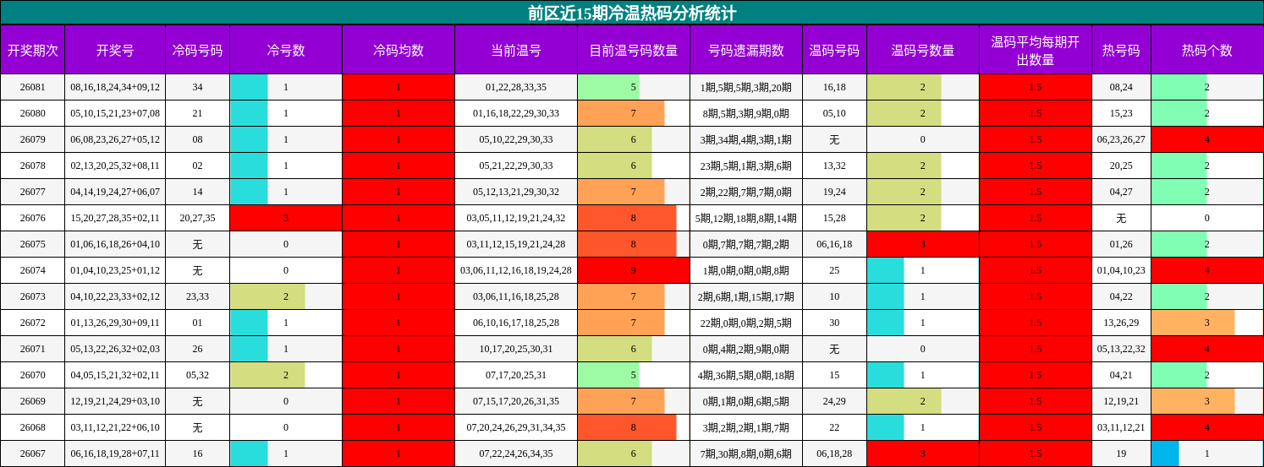Select the 目前温号码数量 column header

634,50
